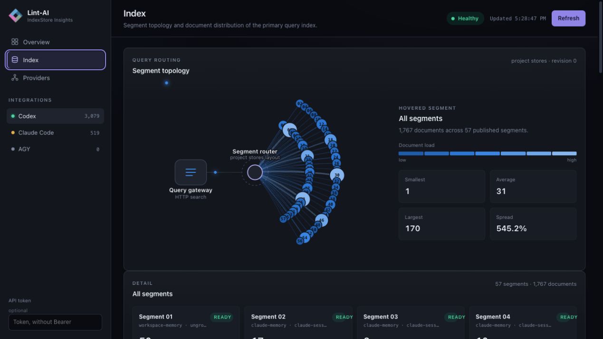Click the middle Document load bar segment
603x339 pixels.
tap(488, 153)
